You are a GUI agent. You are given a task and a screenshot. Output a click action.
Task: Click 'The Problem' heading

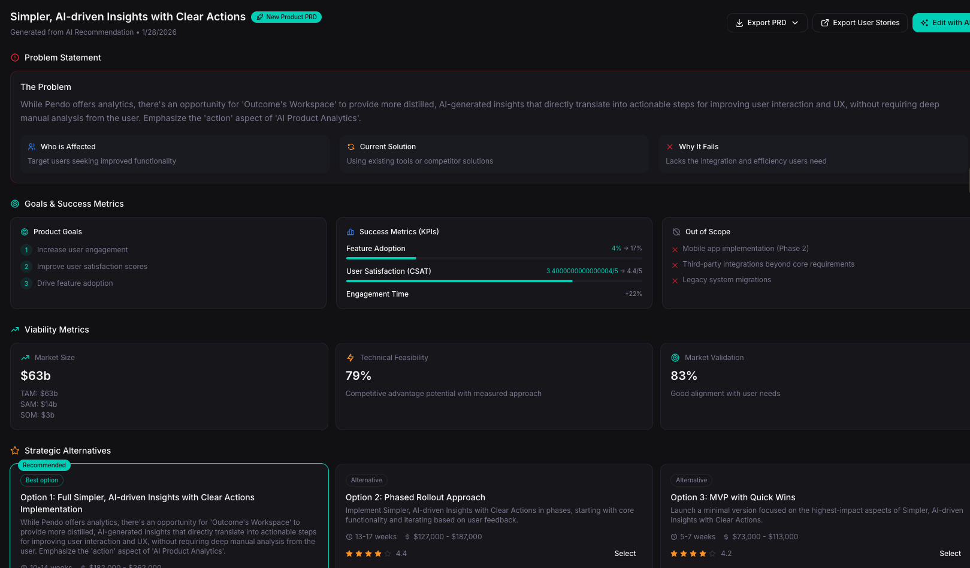pos(46,87)
